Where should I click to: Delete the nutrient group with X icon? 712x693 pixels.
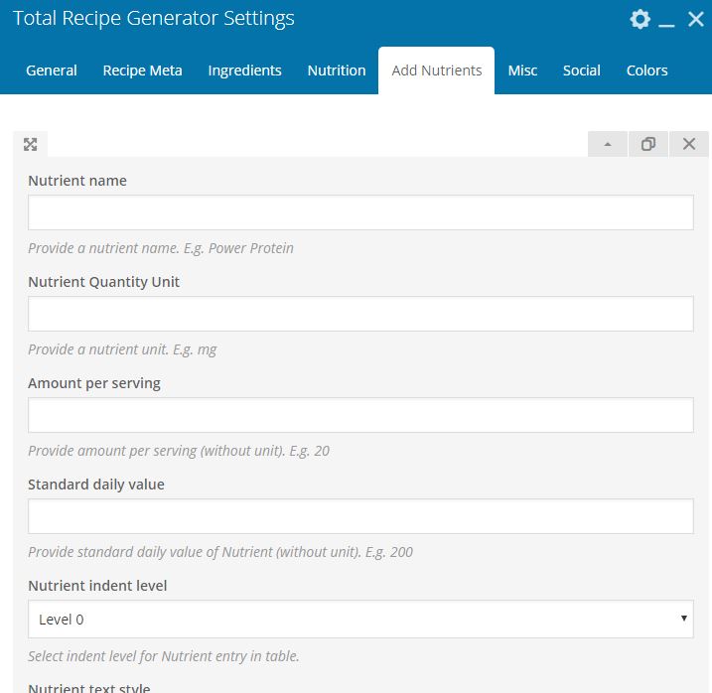tap(689, 144)
